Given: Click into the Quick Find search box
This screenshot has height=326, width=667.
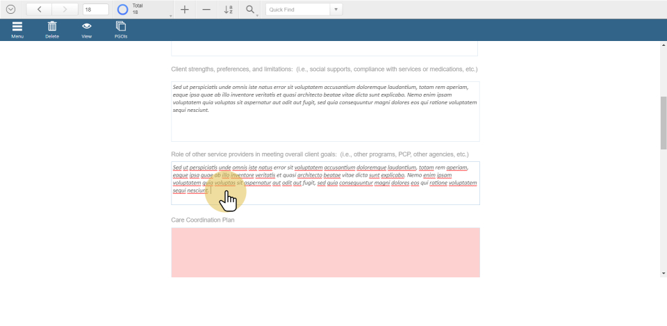Looking at the screenshot, I should (297, 10).
